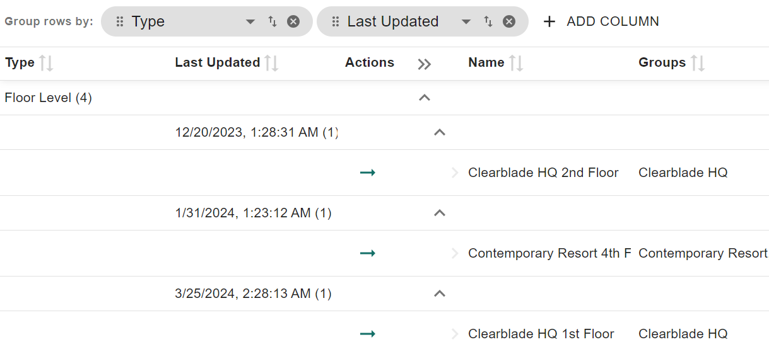769x354 pixels.
Task: Collapse the 1/31/2024 date group
Action: 440,213
